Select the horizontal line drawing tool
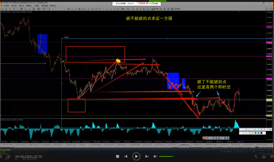The width and height of the screenshot is (274, 162). 61,9
